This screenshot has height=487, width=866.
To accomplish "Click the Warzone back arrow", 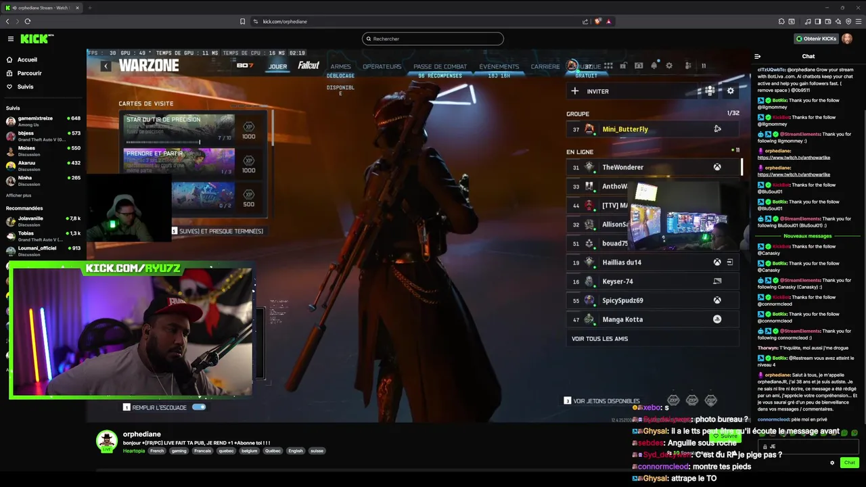I will (106, 66).
